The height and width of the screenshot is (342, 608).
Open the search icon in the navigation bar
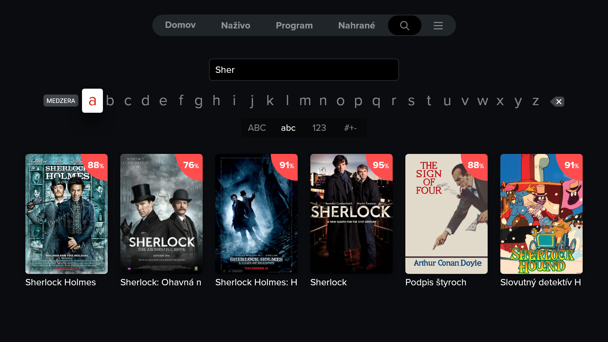pos(404,25)
